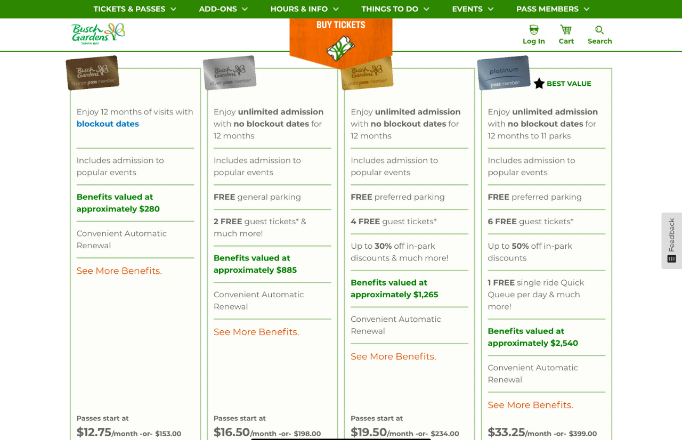Screen dimensions: 682x440
Task: Expand the Tickets & Passes chevron
Action: [x=173, y=9]
